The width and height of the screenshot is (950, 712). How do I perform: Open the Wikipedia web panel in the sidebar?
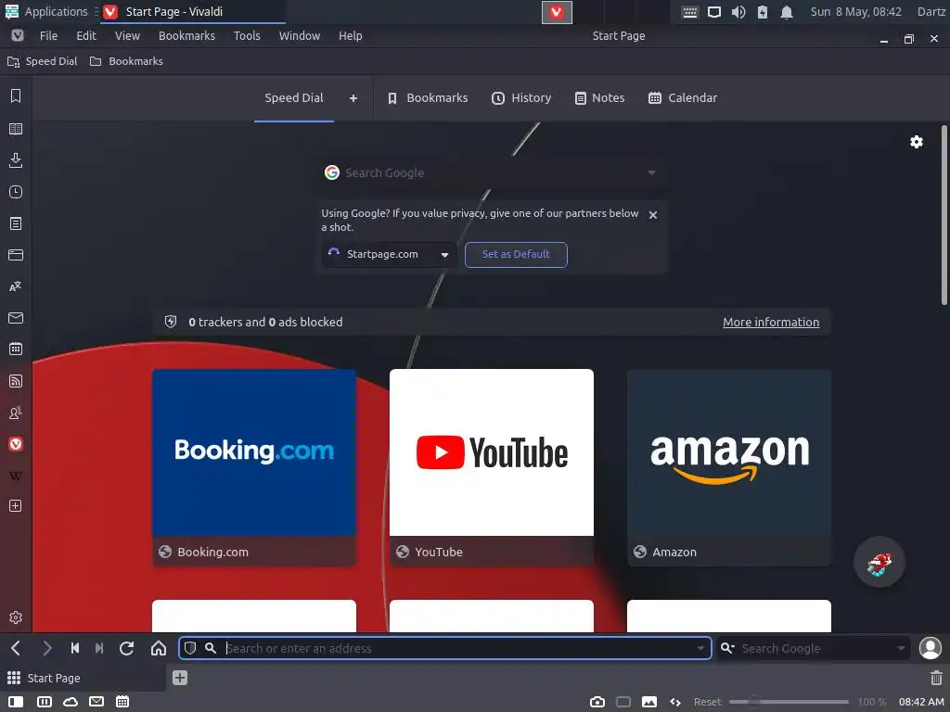pyautogui.click(x=16, y=476)
